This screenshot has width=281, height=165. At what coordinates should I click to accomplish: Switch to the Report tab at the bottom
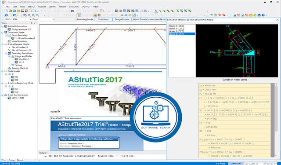20,160
